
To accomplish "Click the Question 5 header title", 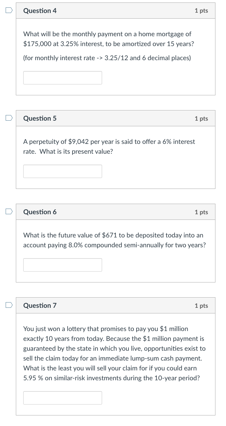I will coord(40,119).
